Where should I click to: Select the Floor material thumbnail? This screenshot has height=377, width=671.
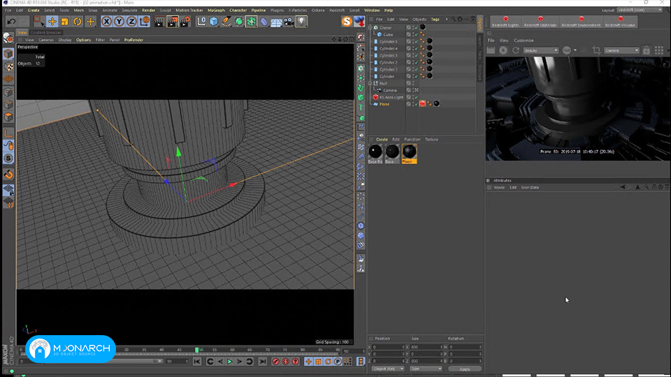[410, 154]
